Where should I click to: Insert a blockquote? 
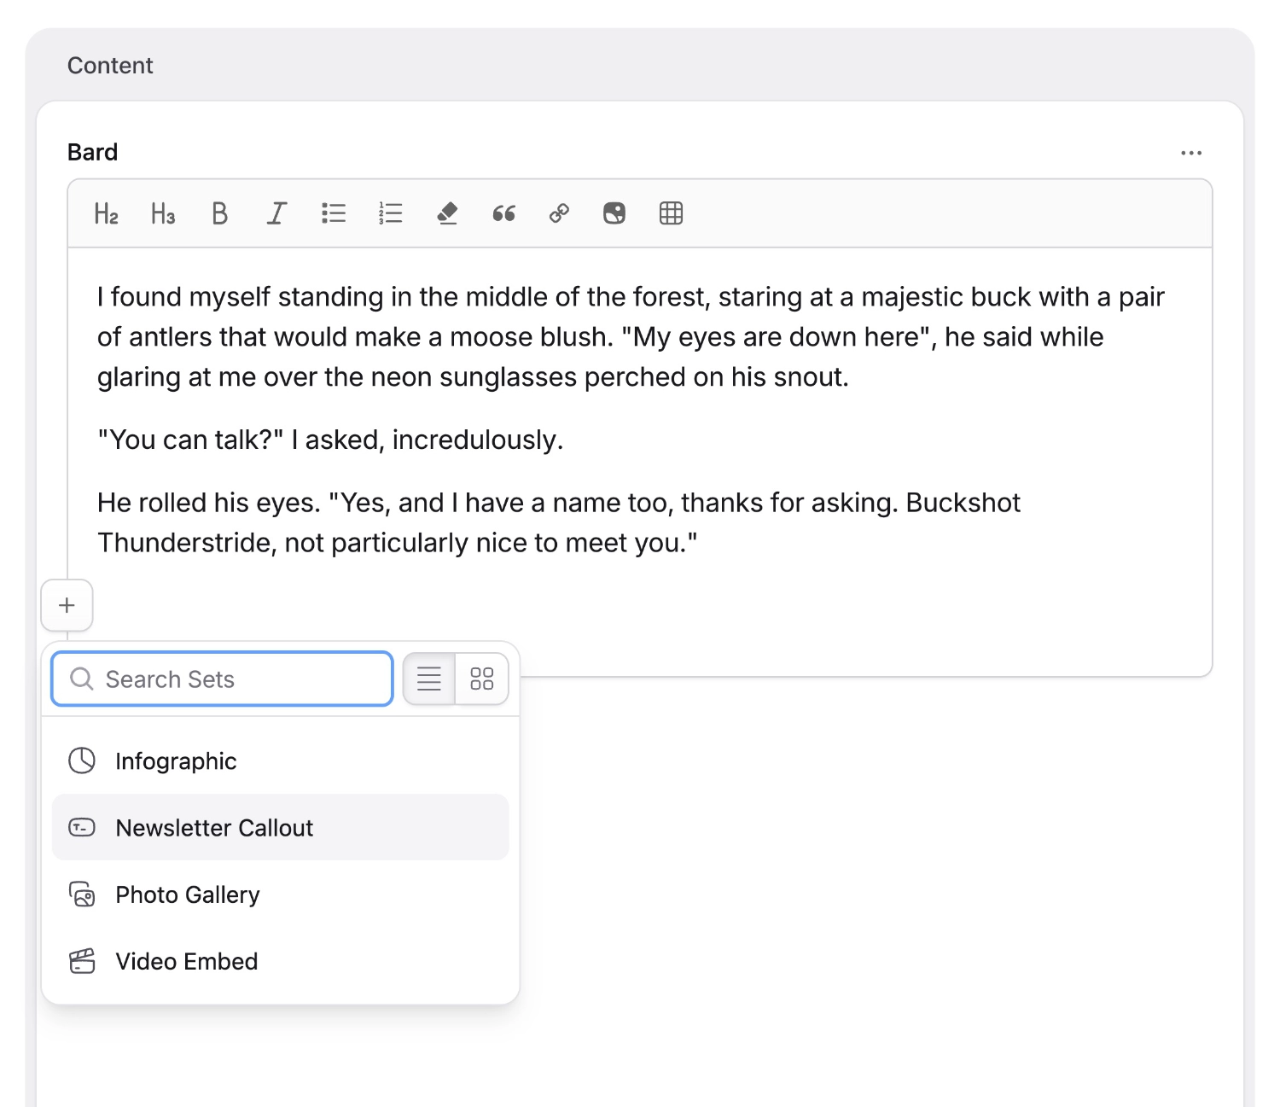click(503, 213)
